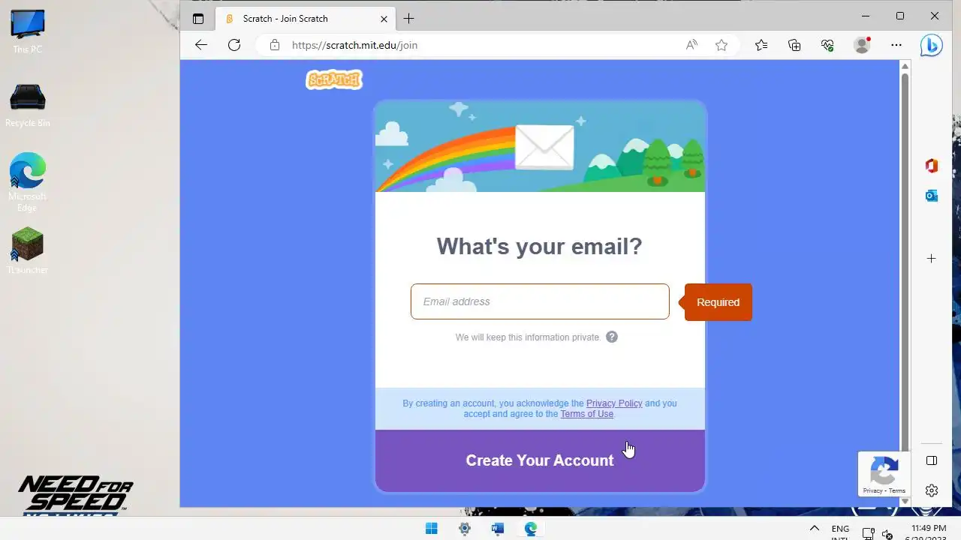
Task: Click the sidebar plus icon to customize
Action: pyautogui.click(x=932, y=259)
